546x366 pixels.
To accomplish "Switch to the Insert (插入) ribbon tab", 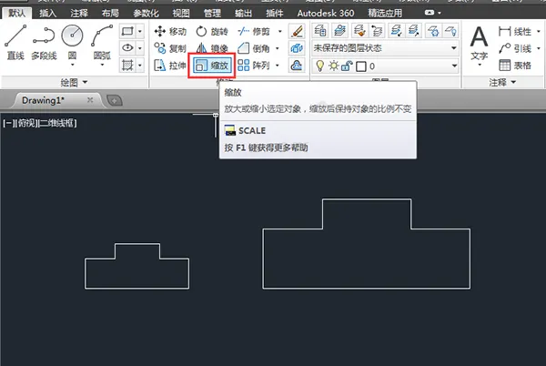I will (x=47, y=14).
